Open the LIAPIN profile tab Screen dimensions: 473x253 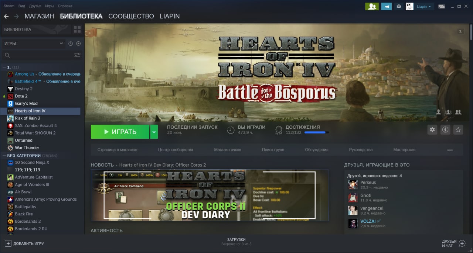[170, 16]
